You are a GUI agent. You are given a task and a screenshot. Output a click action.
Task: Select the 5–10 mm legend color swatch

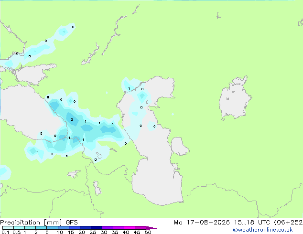tap(52, 228)
